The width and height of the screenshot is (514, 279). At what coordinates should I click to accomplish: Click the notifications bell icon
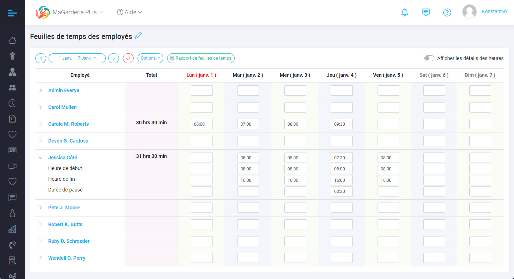pos(404,12)
